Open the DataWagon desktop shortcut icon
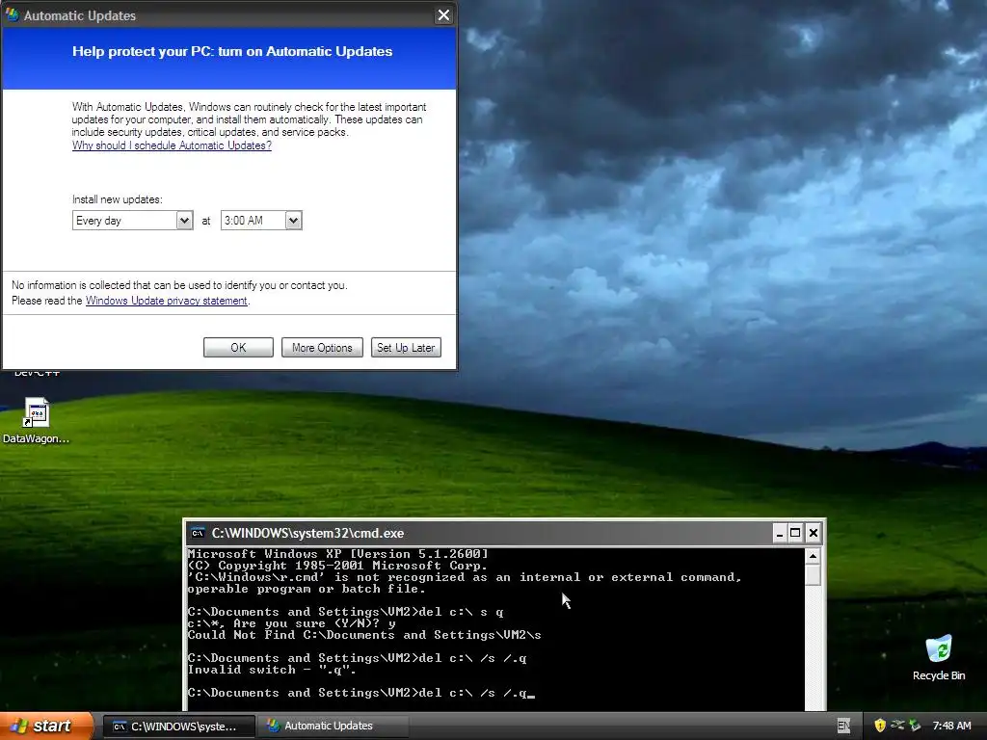Screen dimensions: 987x740 [x=36, y=420]
